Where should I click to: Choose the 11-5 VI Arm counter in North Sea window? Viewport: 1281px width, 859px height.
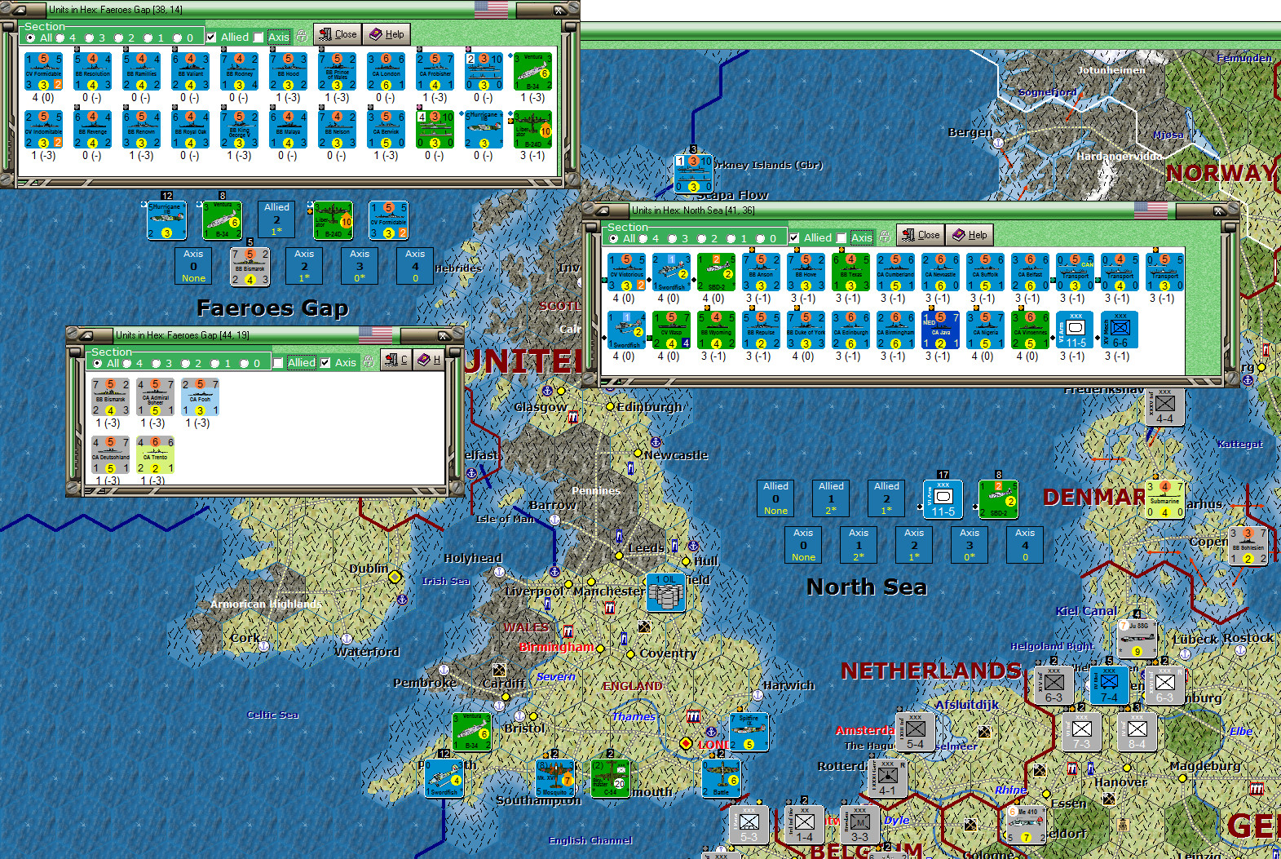tap(1075, 330)
